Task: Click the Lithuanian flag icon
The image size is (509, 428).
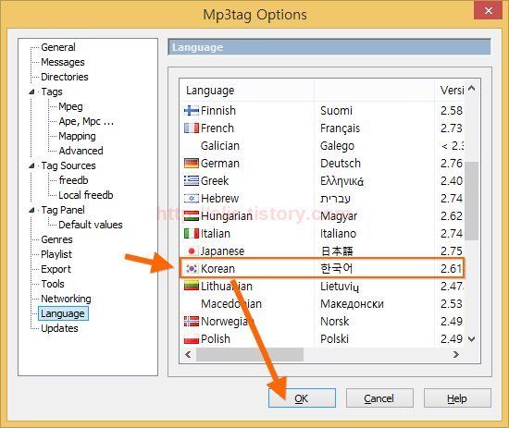Action: [192, 286]
